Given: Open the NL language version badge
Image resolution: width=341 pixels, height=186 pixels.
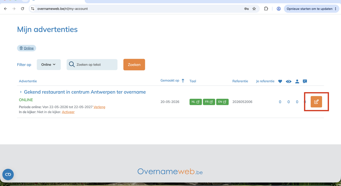Looking at the screenshot, I should point(196,102).
